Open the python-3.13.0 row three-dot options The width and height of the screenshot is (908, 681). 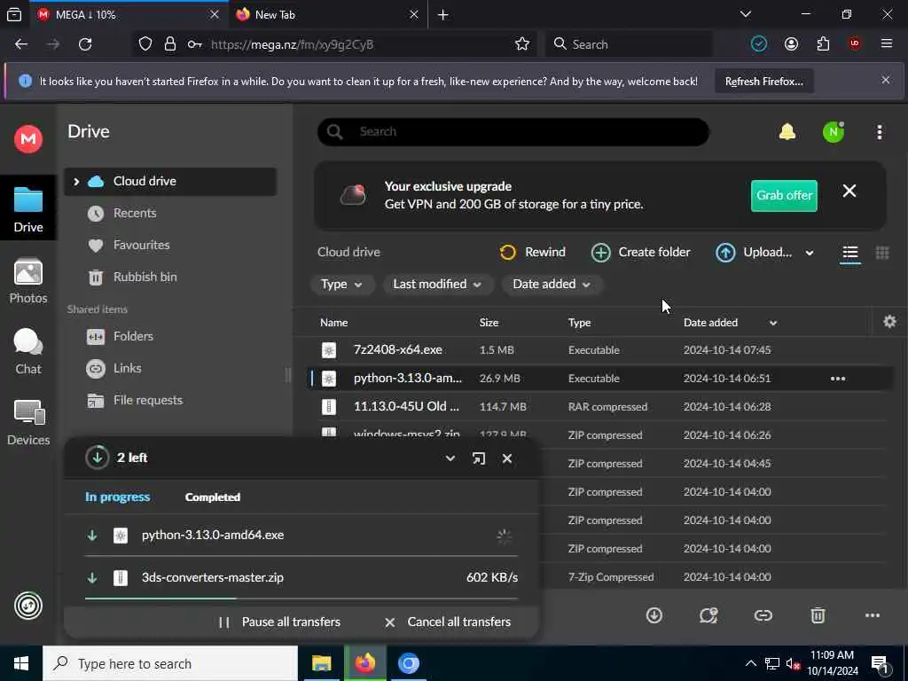[837, 379]
